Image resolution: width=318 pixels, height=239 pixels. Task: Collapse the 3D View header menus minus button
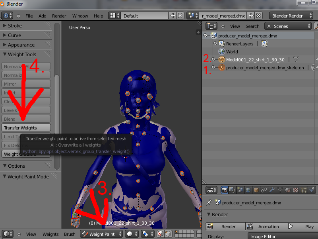pyautogui.click(x=19, y=234)
